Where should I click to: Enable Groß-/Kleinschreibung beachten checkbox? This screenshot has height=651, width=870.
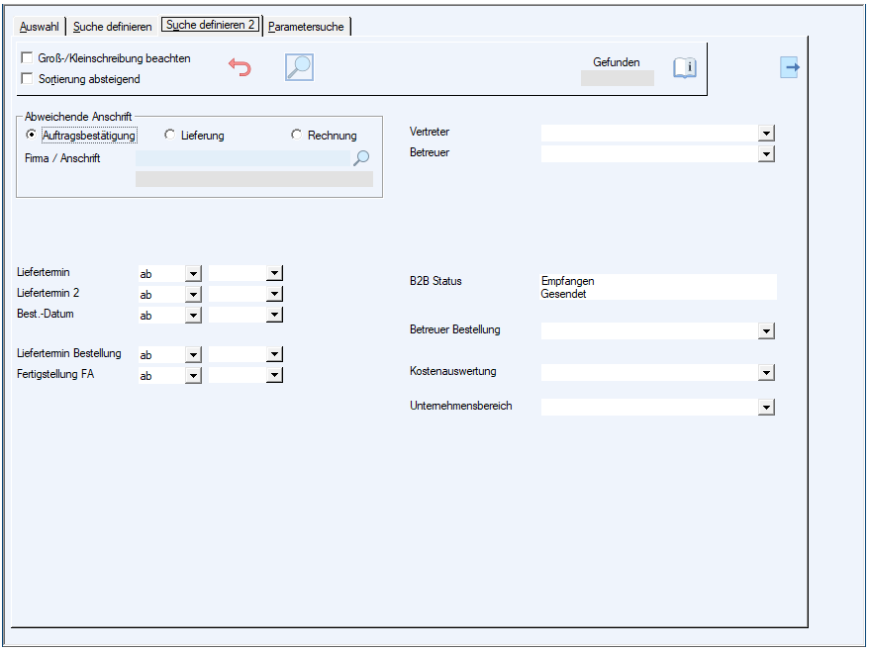(27, 58)
